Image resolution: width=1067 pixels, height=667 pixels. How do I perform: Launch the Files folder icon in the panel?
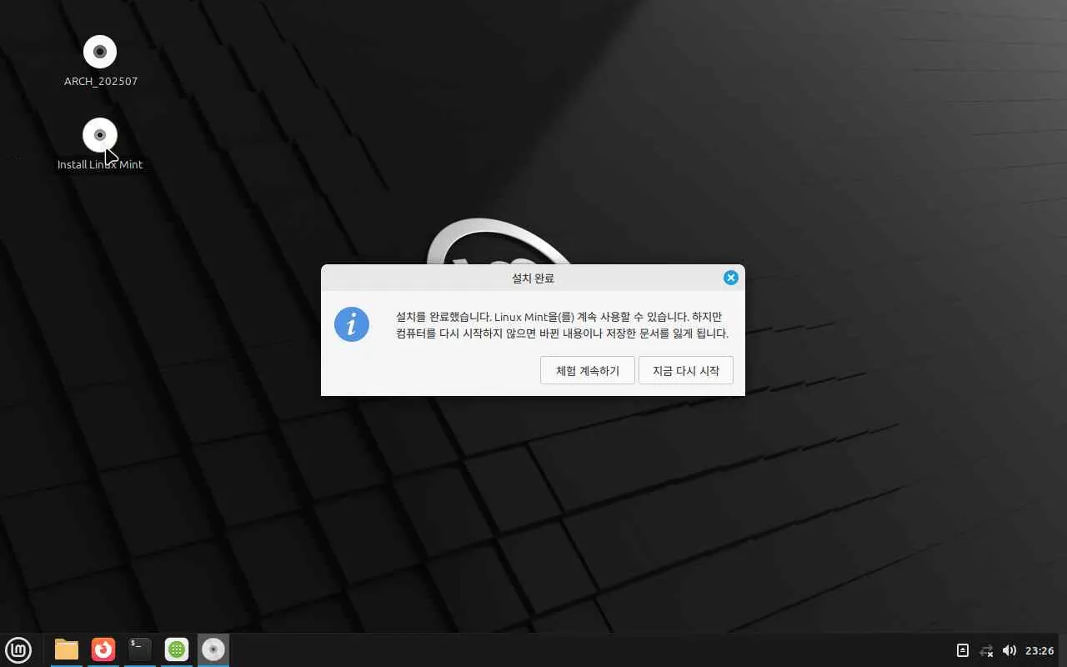coord(67,650)
